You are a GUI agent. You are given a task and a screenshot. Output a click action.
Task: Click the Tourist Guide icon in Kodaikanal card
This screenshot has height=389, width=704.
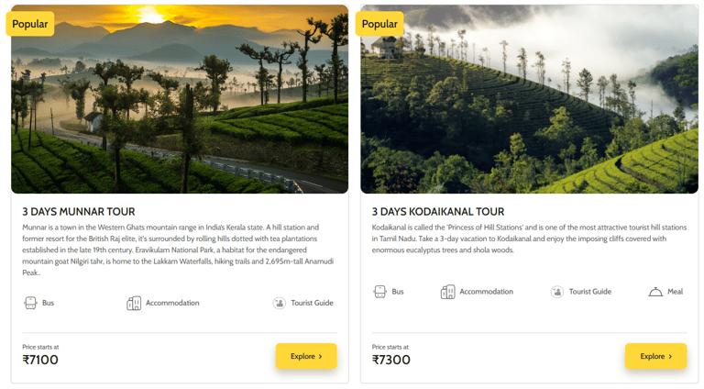[557, 292]
